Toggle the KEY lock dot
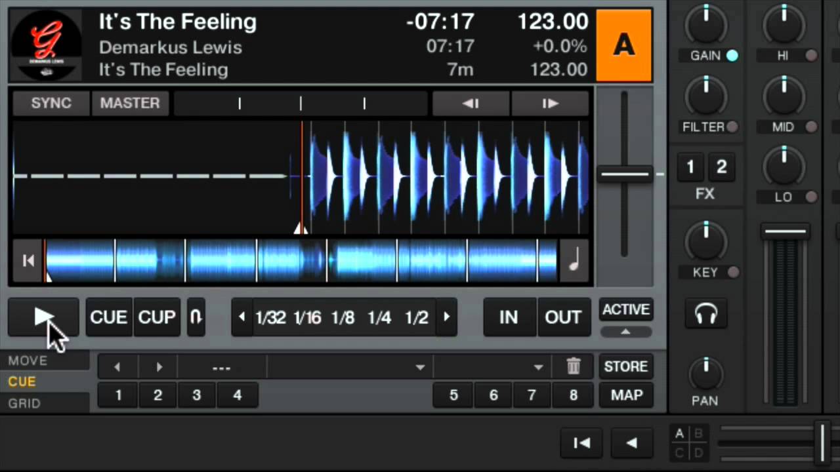Viewport: 840px width, 472px height. coord(733,272)
